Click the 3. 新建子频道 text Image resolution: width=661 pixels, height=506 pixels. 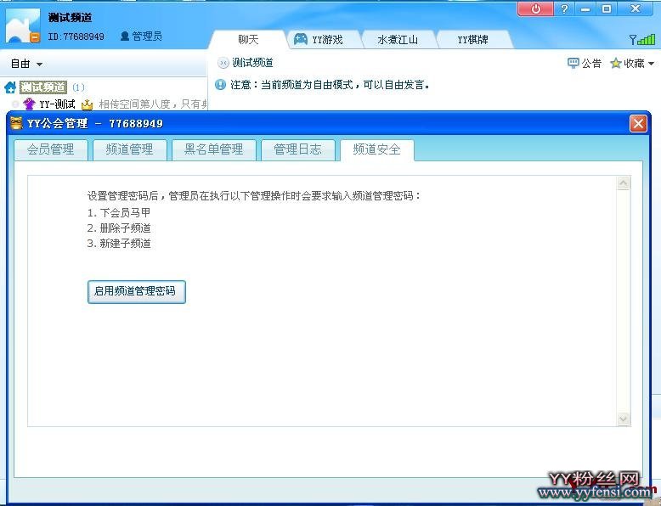pyautogui.click(x=119, y=244)
